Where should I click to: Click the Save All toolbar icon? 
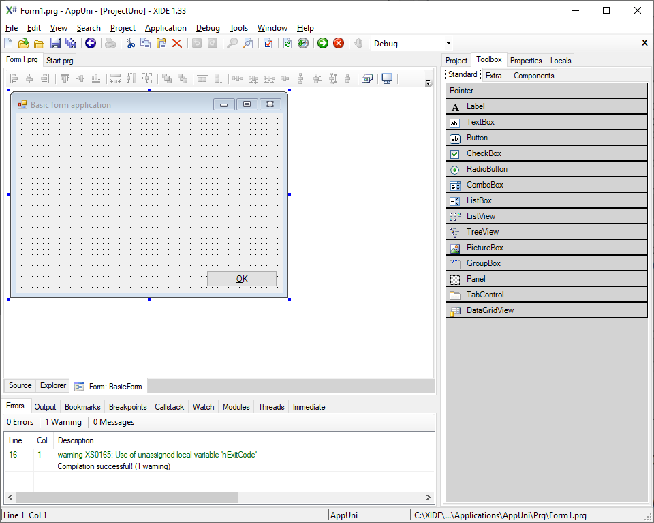tap(71, 43)
